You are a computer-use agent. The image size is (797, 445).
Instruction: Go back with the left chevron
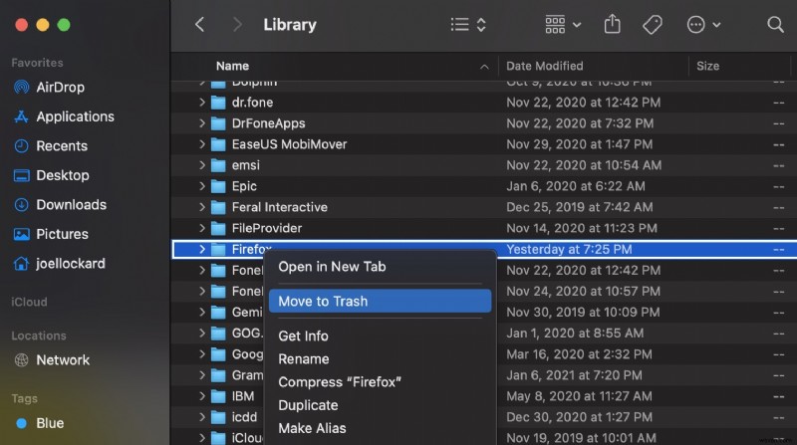pyautogui.click(x=200, y=25)
